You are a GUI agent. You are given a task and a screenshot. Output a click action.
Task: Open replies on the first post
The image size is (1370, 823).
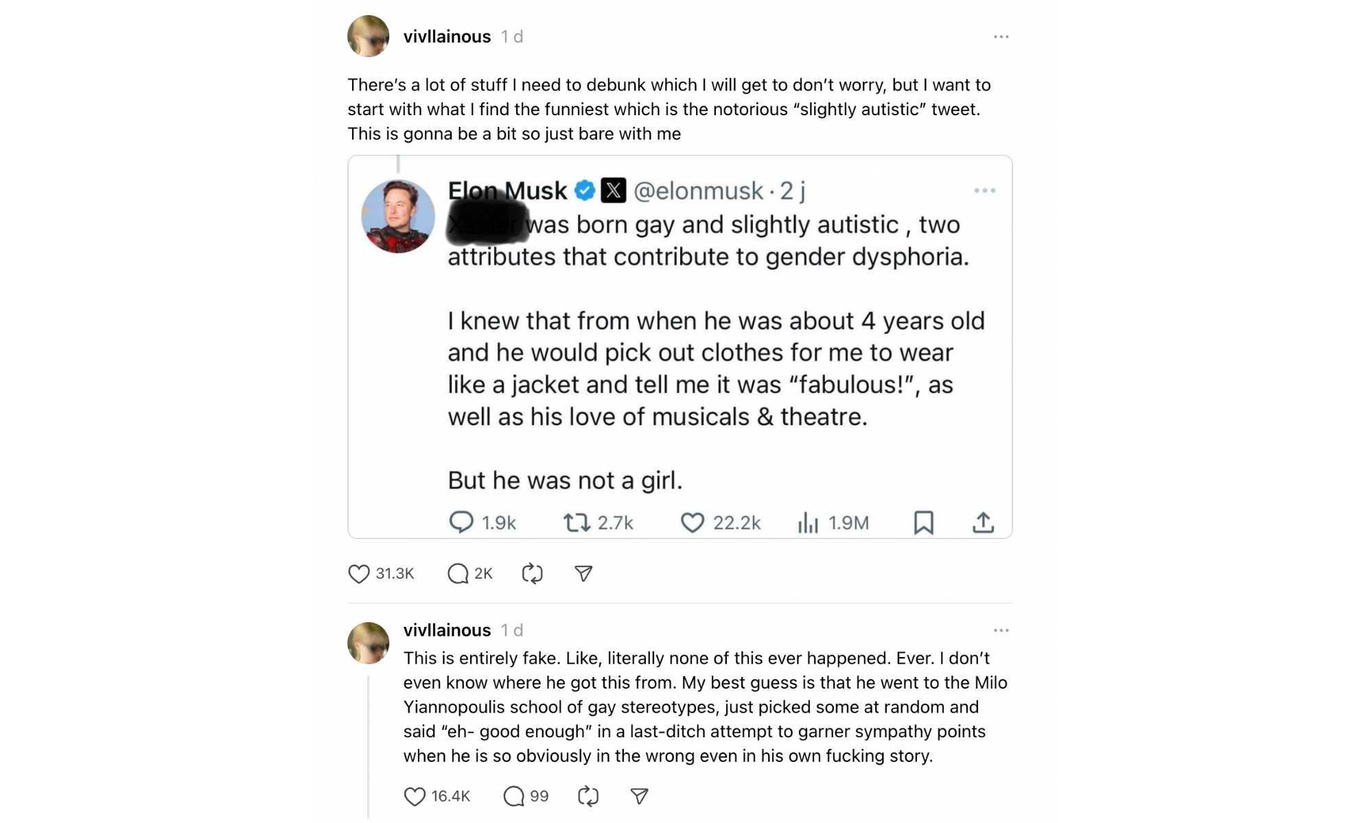[457, 573]
